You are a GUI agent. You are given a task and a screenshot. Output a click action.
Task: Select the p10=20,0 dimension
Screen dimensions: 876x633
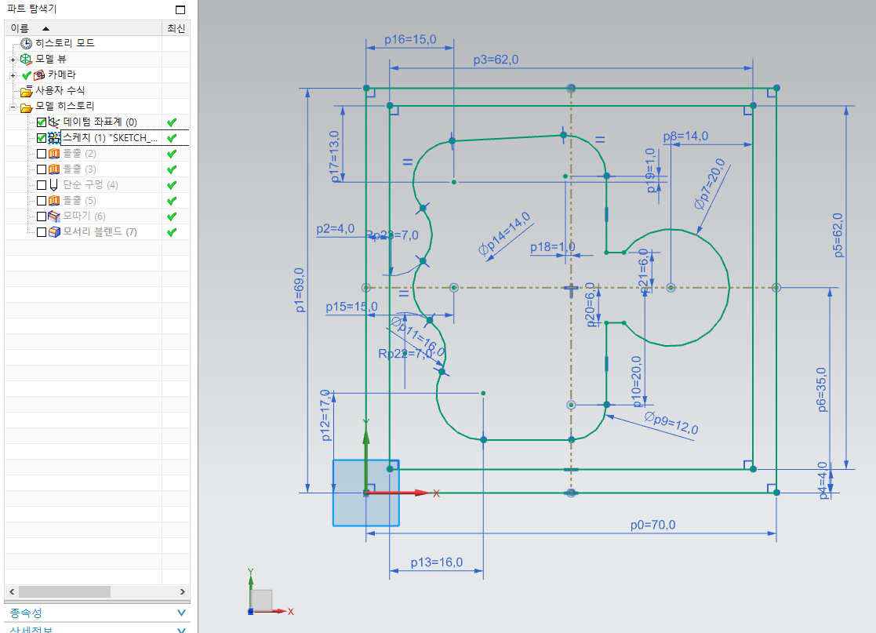click(x=636, y=381)
